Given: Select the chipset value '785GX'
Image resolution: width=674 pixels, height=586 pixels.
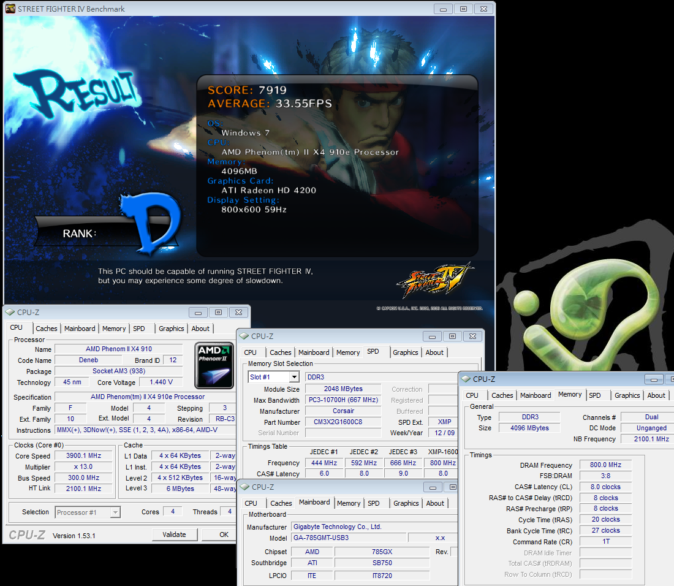Looking at the screenshot, I should pos(382,552).
